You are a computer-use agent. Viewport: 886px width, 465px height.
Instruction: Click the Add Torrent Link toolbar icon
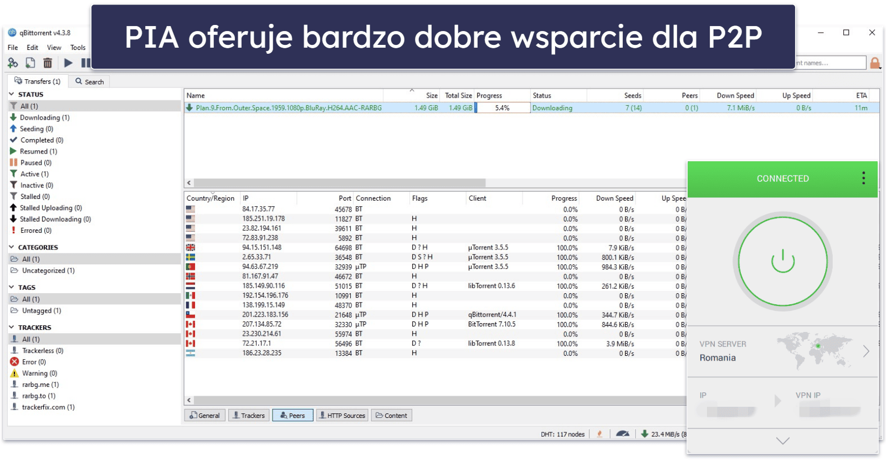[13, 63]
